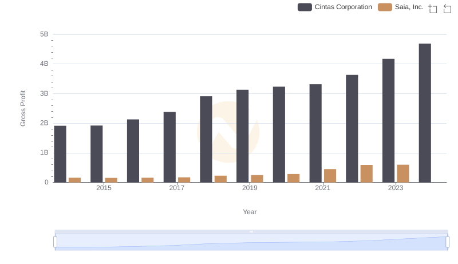Click the 2015 x-axis label
The image size is (458, 264).
tap(104, 188)
